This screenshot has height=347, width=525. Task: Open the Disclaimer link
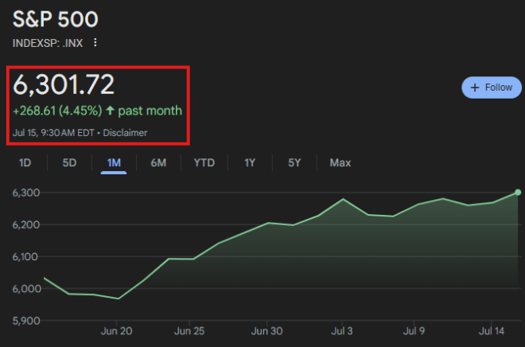pyautogui.click(x=125, y=133)
